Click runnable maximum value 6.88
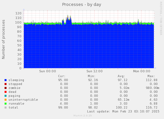This screenshot has width=164, height=119. tap(154, 104)
